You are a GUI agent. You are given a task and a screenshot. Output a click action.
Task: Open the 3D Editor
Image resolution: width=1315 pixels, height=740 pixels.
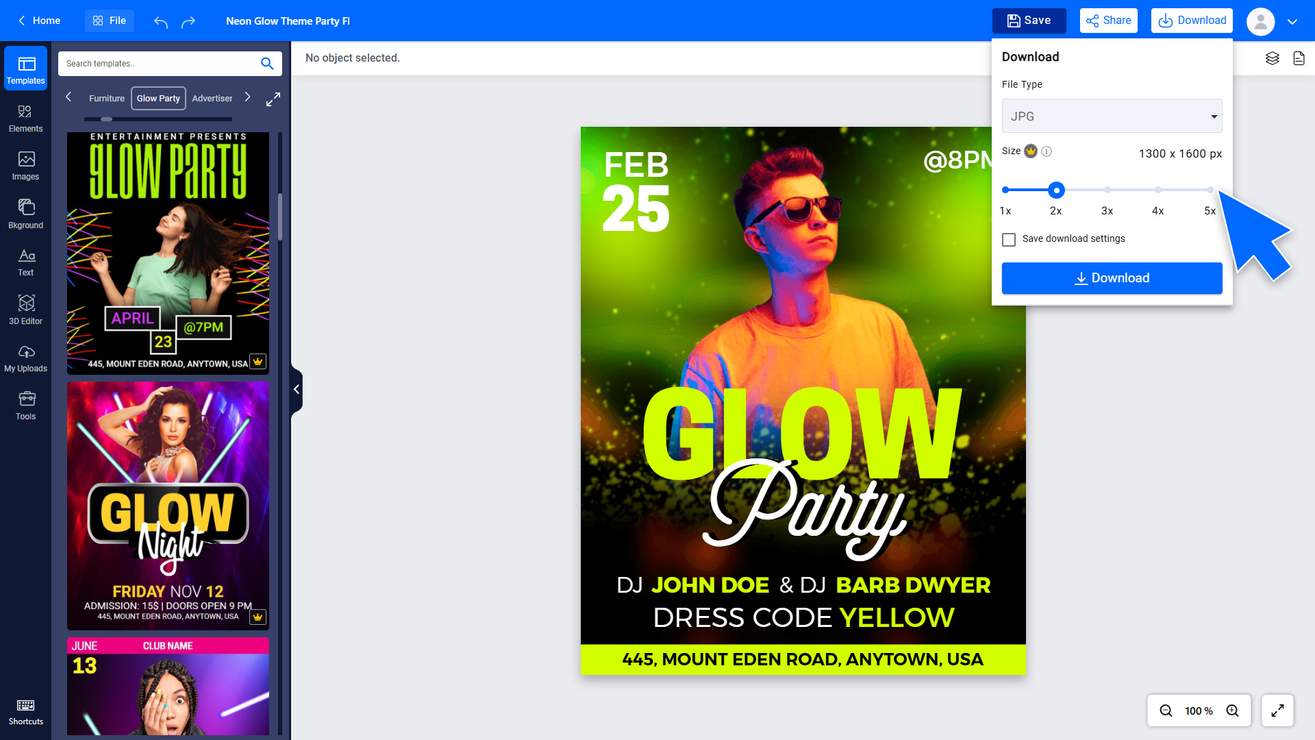[25, 310]
